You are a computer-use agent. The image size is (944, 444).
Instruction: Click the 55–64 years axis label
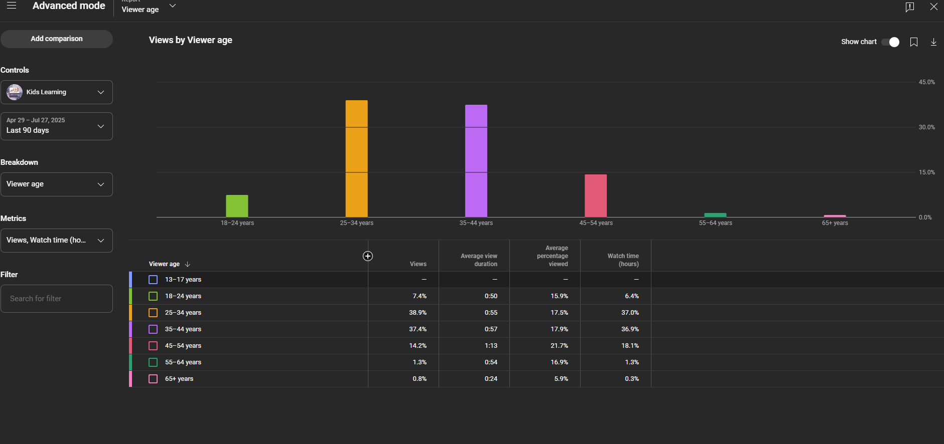(x=715, y=223)
